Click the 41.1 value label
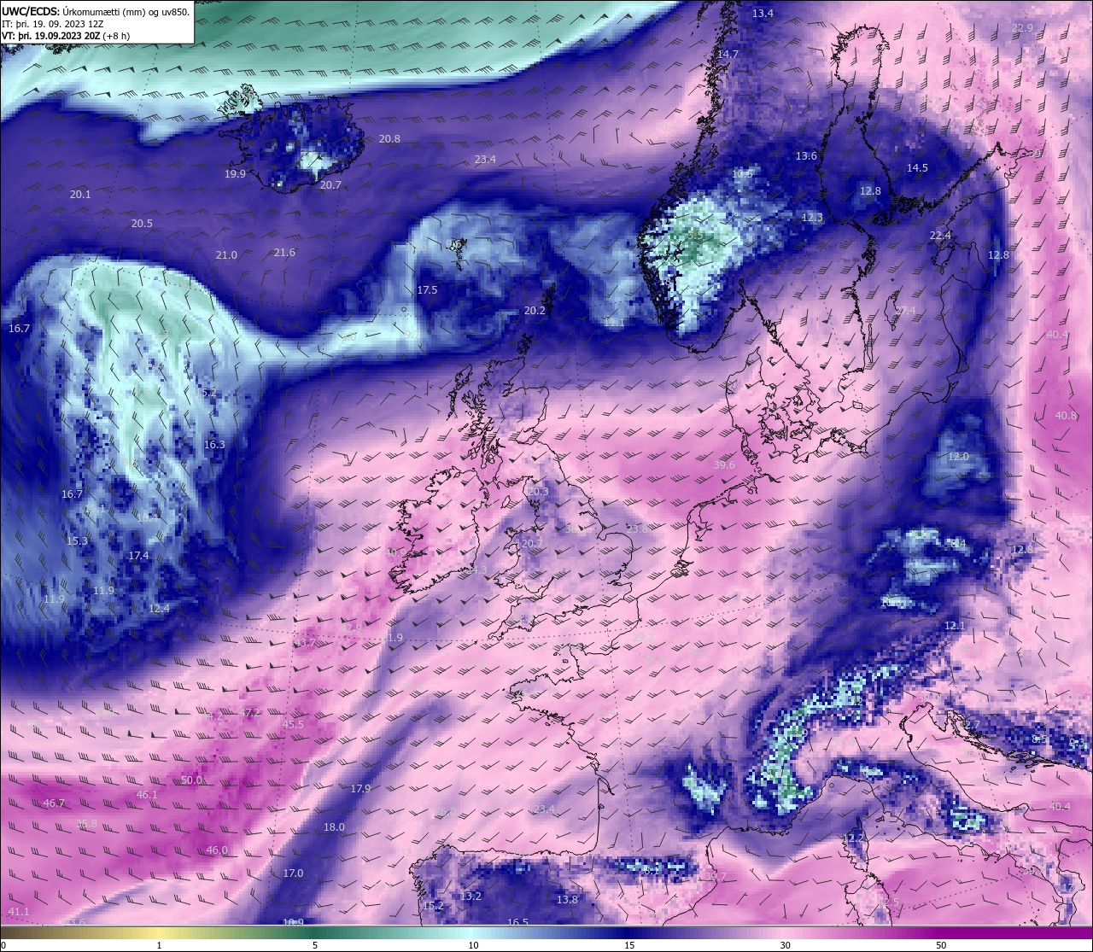Screen dimensions: 1093x952 point(18,912)
